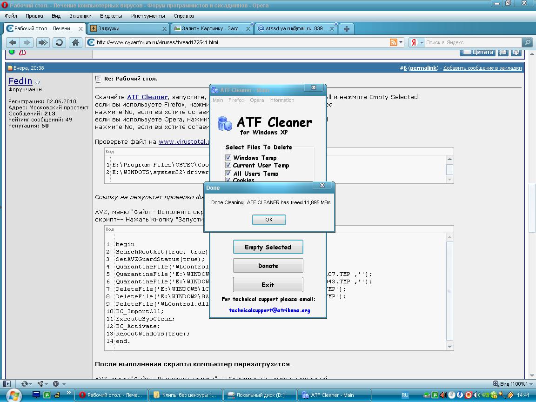Click the red report warning icon
Image resolution: width=536 pixels, height=402 pixels.
22,52
